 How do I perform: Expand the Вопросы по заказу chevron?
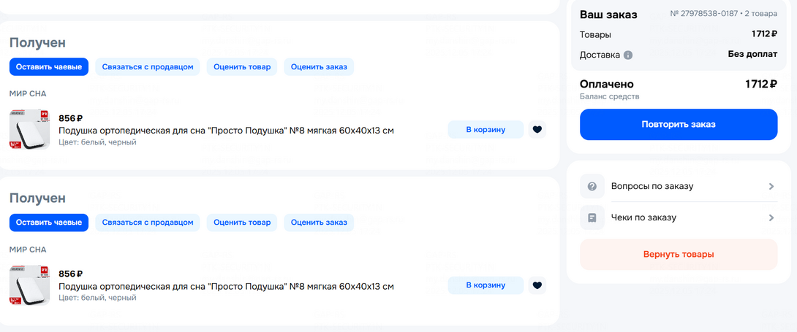[771, 186]
